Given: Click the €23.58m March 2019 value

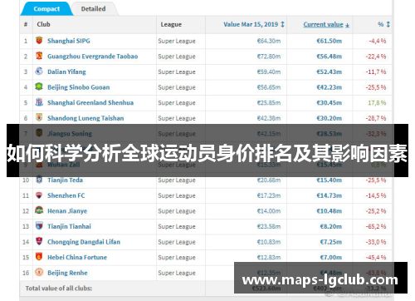Looking at the screenshot, I should point(269,226).
